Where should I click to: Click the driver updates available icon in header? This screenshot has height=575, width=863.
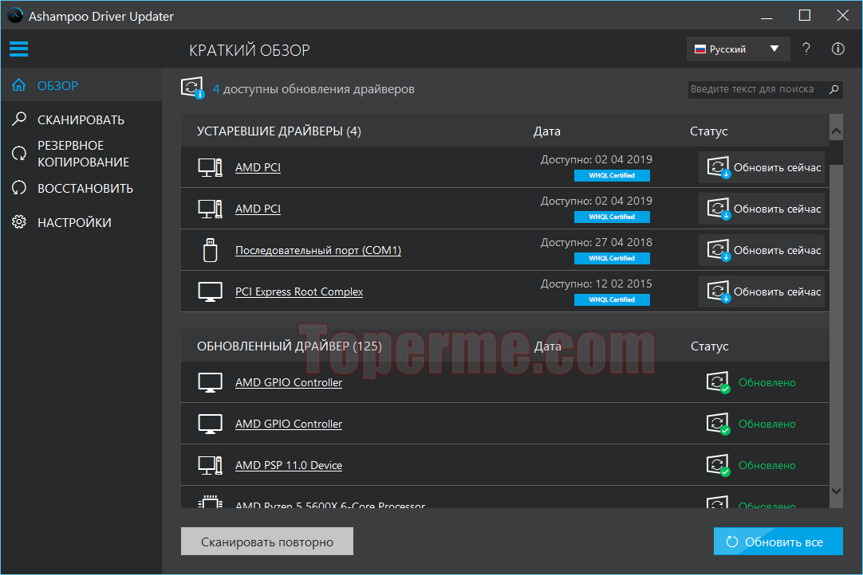click(x=193, y=88)
